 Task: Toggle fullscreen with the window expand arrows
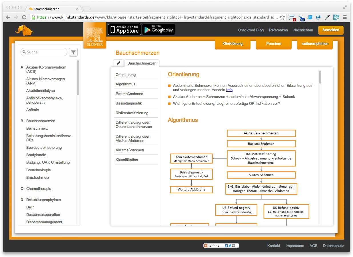click(x=345, y=7)
